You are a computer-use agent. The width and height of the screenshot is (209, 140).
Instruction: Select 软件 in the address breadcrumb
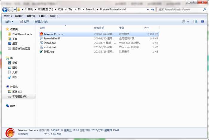[61, 9]
